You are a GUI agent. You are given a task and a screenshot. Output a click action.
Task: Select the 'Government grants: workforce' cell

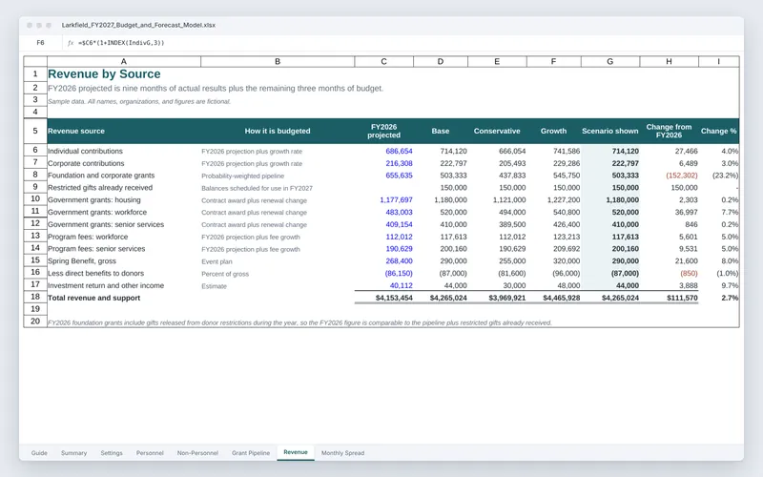[x=124, y=212]
